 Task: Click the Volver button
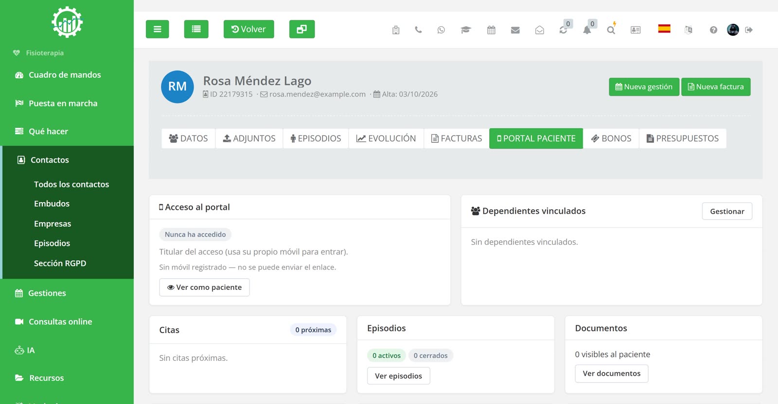click(x=248, y=29)
